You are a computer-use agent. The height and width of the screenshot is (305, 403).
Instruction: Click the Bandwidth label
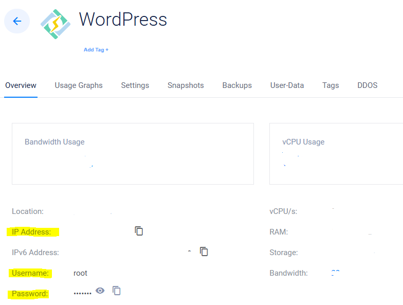[x=288, y=273]
